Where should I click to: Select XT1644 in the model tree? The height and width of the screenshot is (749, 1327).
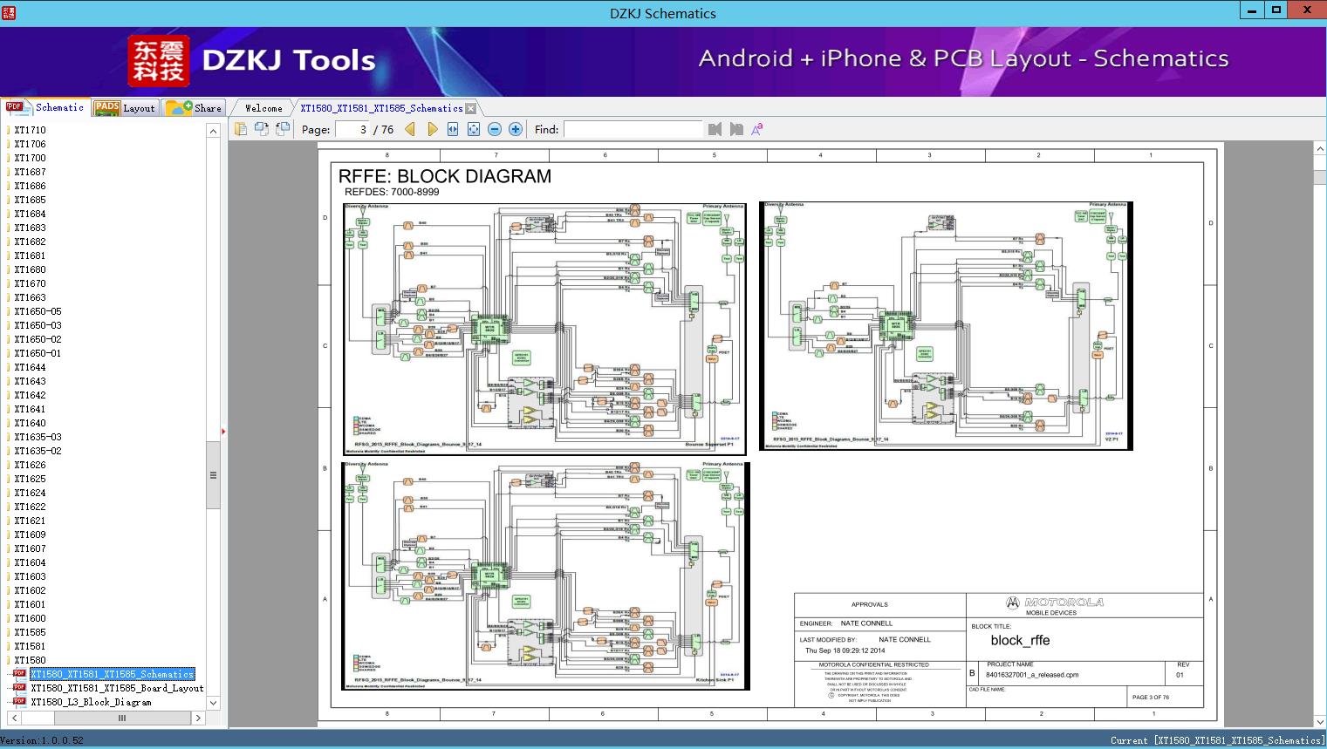(30, 367)
